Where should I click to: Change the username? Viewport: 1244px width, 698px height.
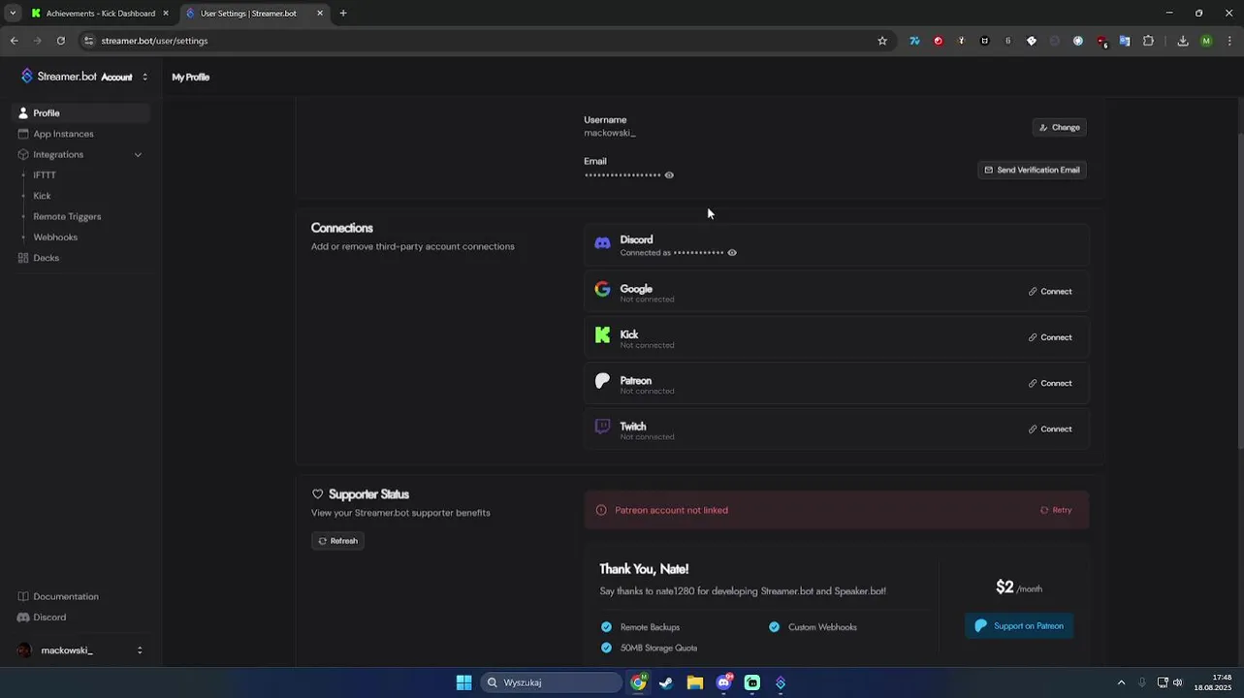coord(1059,127)
